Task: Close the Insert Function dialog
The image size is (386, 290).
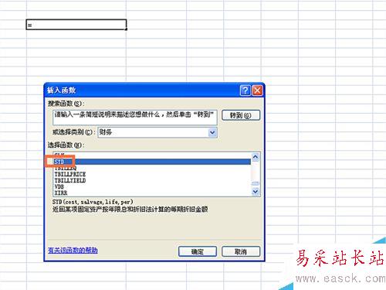Action: [x=257, y=90]
